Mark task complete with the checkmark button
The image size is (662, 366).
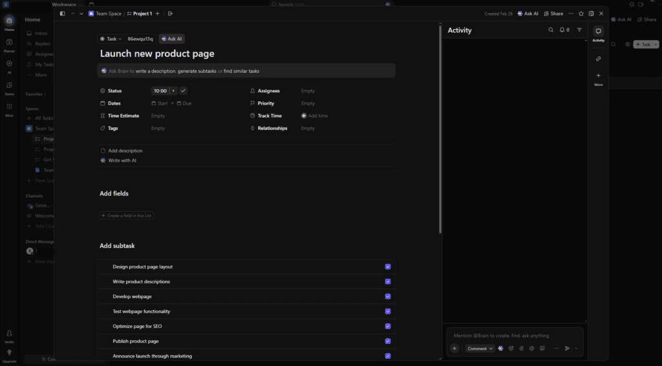coord(183,90)
